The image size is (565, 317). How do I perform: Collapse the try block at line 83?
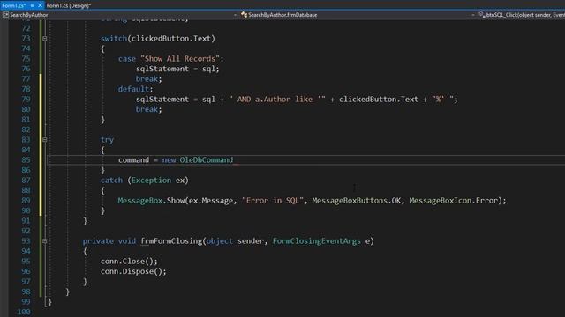[x=45, y=139]
